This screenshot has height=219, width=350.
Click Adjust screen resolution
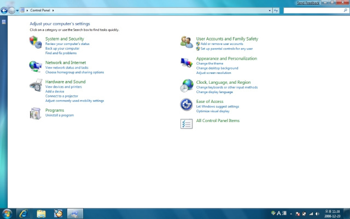[214, 73]
